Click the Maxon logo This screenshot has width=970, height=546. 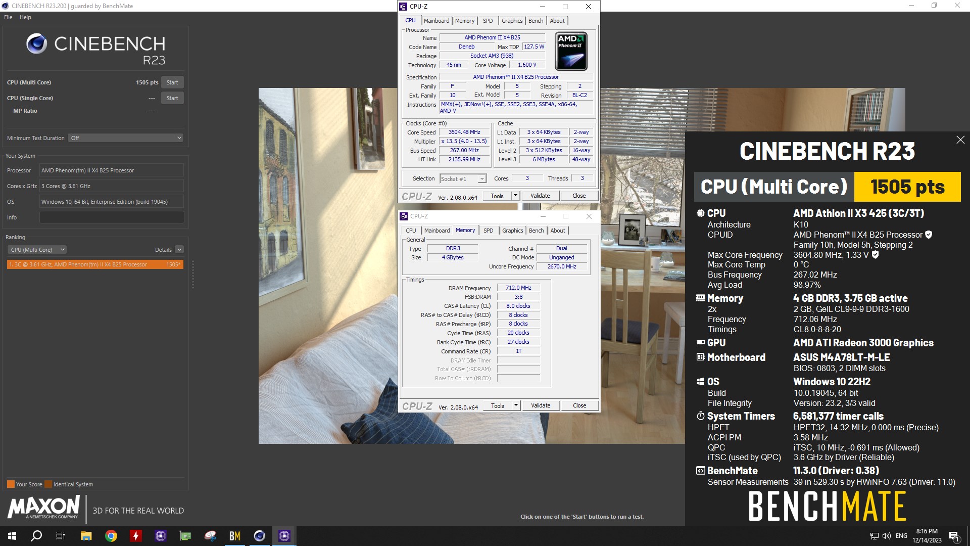click(x=43, y=507)
